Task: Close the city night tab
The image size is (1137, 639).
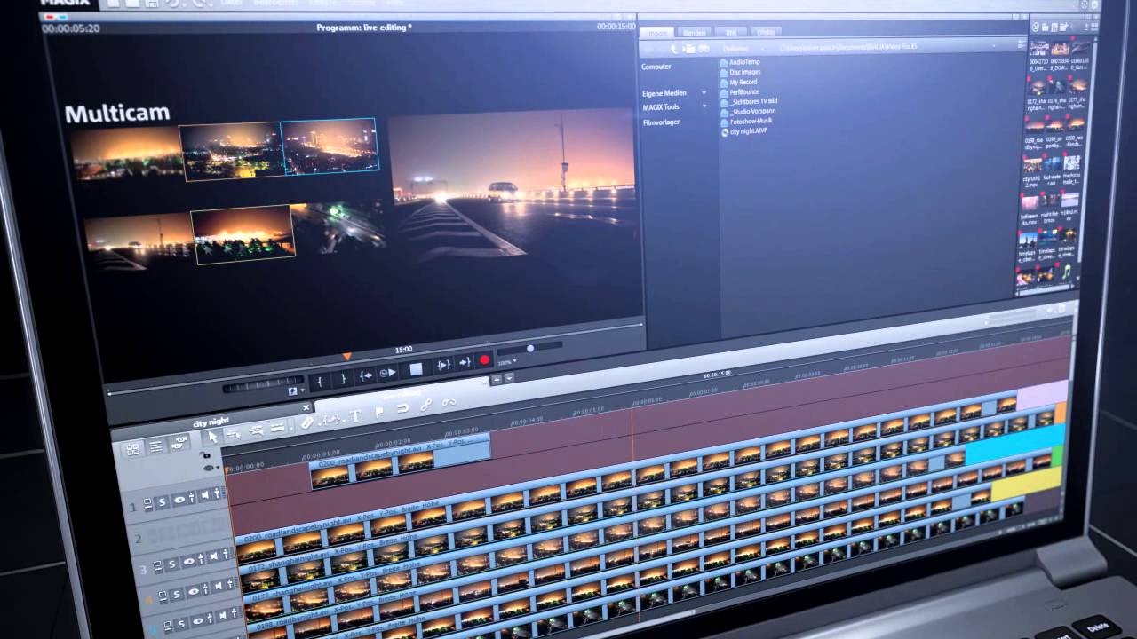Action: 306,408
